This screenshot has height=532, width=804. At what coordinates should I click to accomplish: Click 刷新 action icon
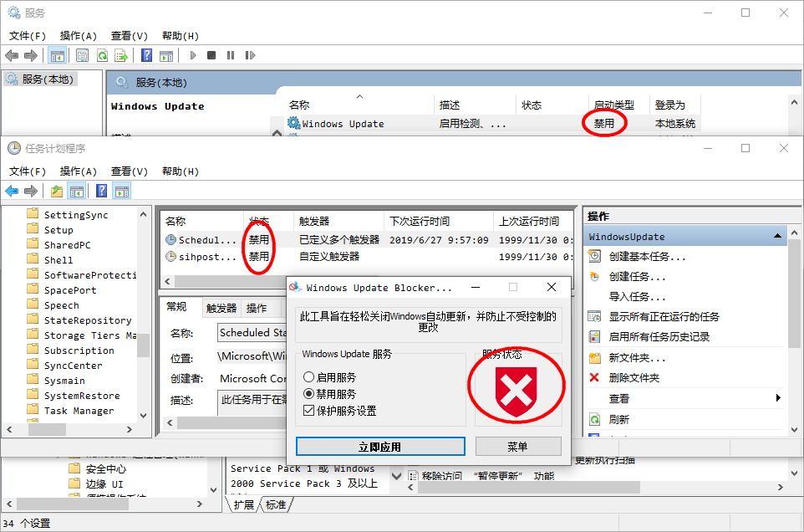[x=594, y=420]
